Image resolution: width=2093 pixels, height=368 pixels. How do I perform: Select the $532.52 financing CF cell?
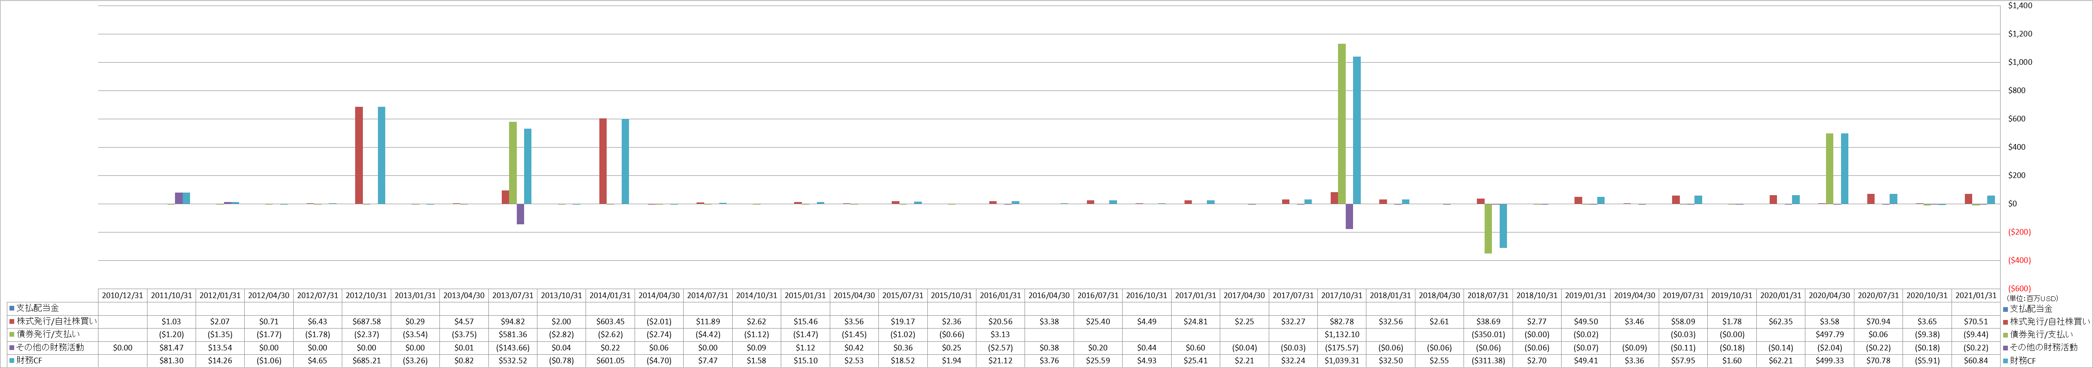(x=513, y=361)
